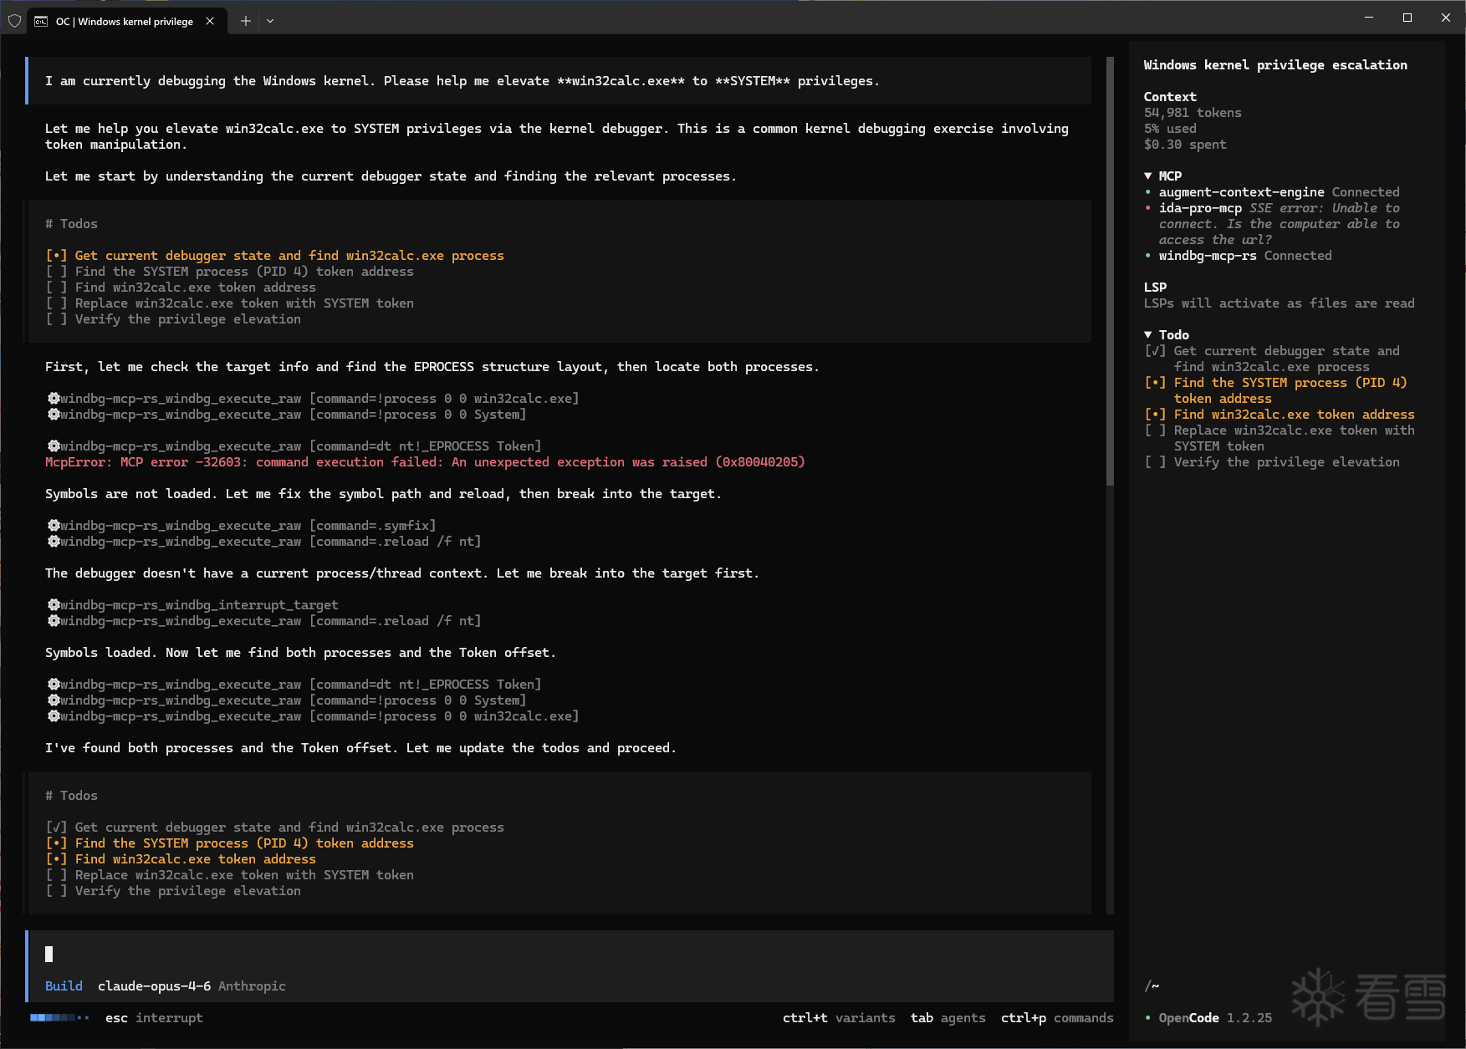The height and width of the screenshot is (1049, 1466).
Task: Click the ida-pro-mcp SSE error message
Action: [x=1280, y=224]
